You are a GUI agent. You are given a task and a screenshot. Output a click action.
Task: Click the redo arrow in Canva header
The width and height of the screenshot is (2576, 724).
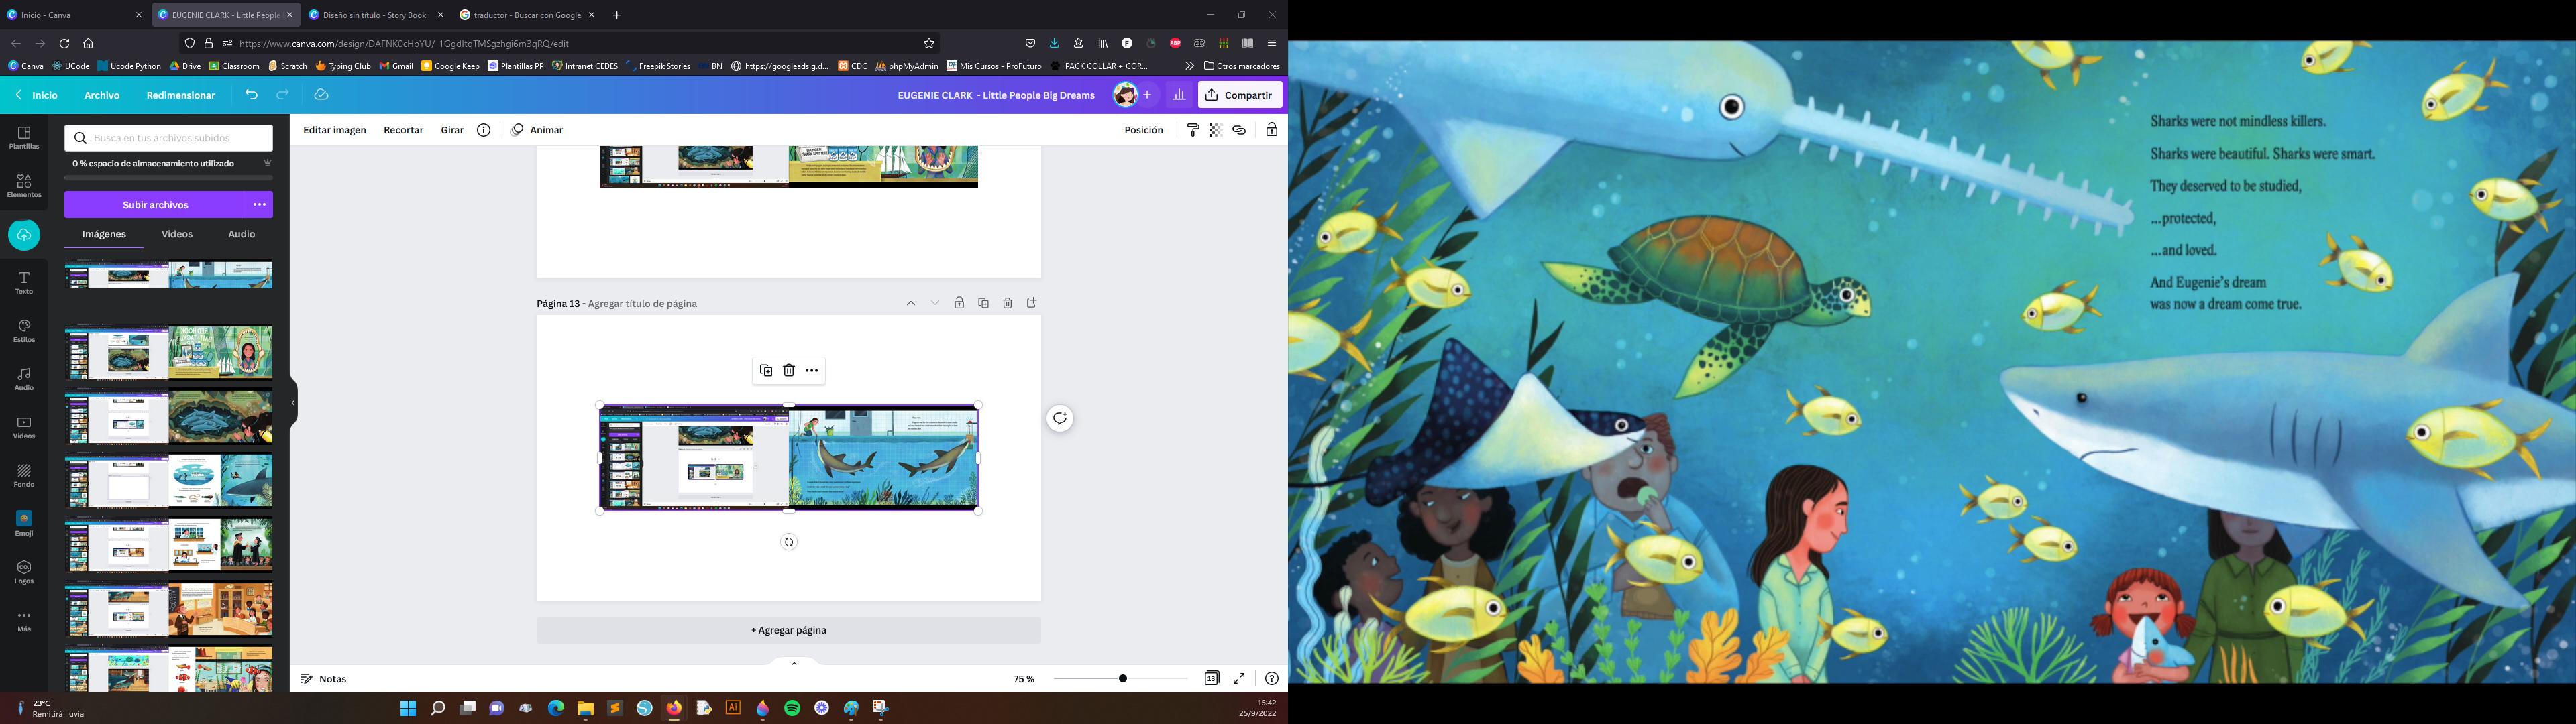coord(283,95)
